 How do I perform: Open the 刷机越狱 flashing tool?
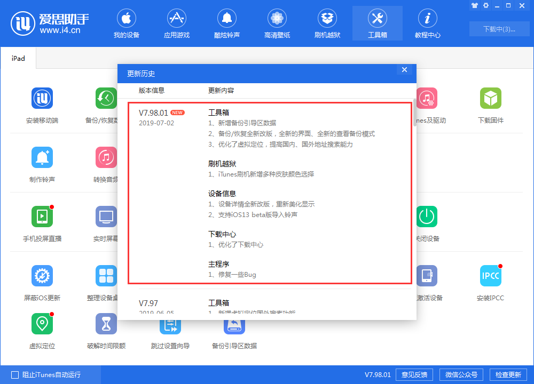327,23
